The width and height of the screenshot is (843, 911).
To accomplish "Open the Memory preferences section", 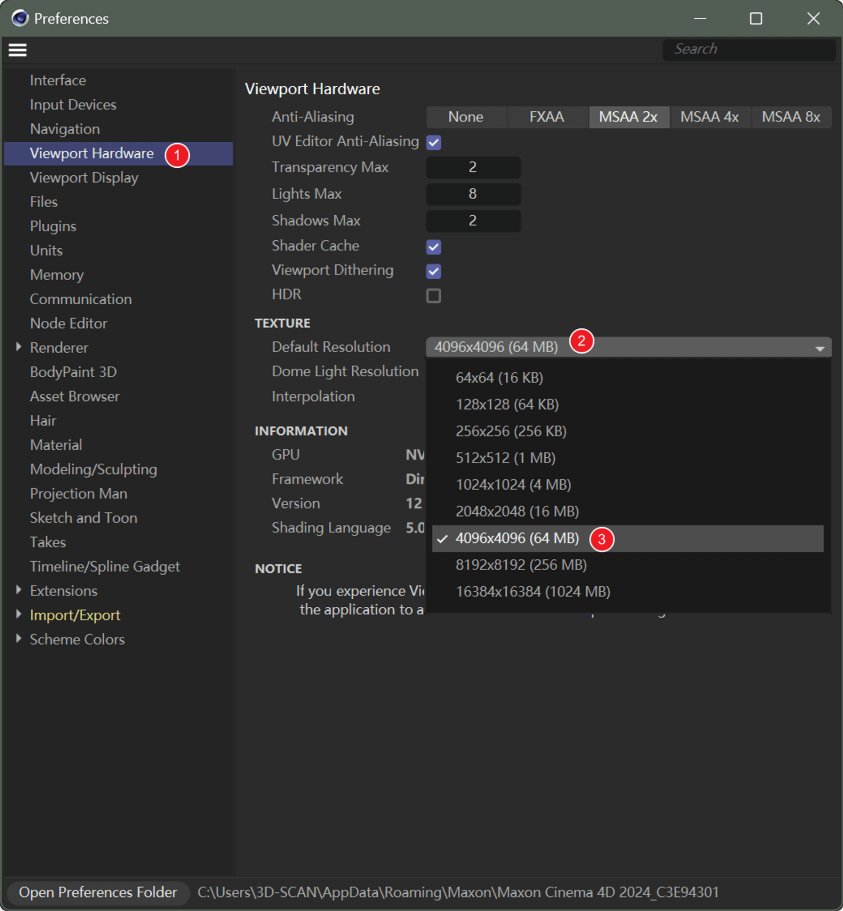I will [56, 274].
